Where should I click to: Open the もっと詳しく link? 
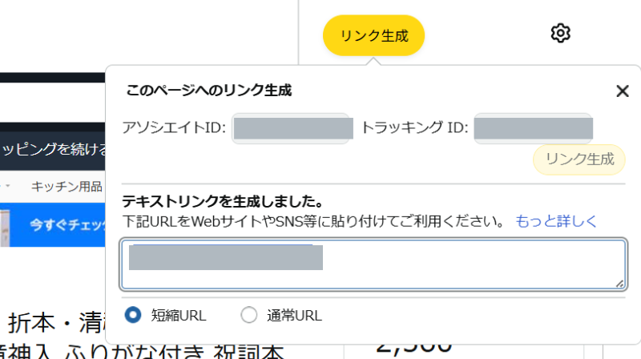click(x=556, y=220)
